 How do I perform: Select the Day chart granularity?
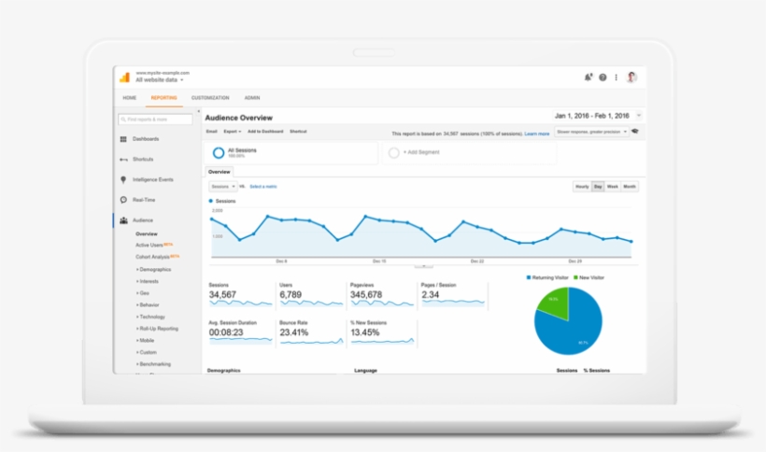click(598, 187)
